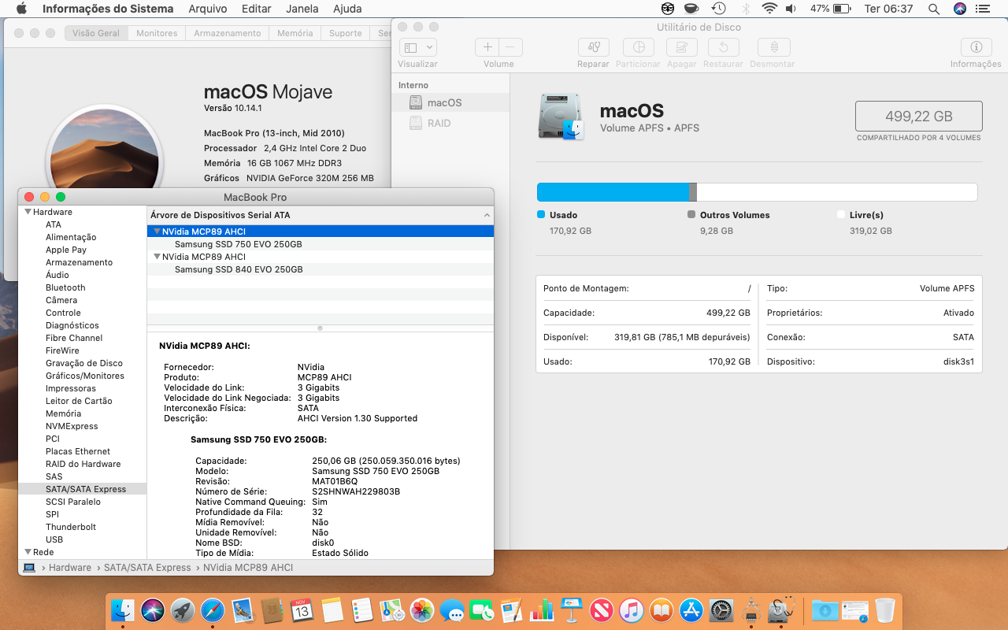
Task: Click the Reparar first-aid icon in Disk Utility
Action: coord(593,47)
